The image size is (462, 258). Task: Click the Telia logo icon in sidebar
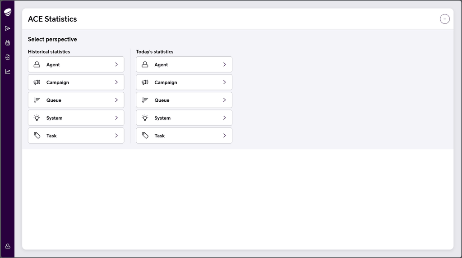point(8,12)
